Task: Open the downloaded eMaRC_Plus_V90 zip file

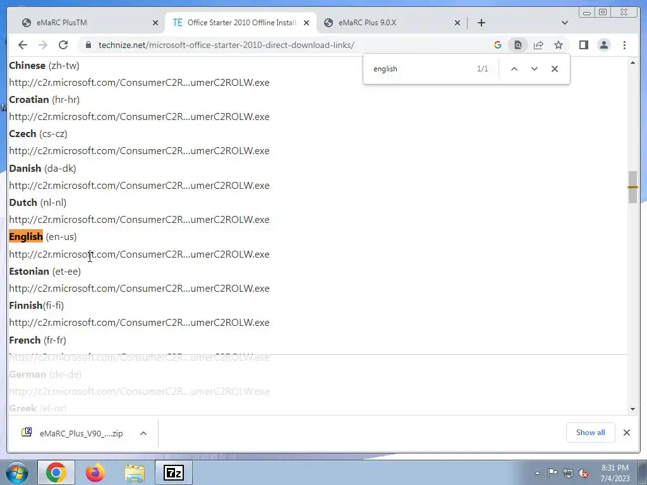Action: (73, 433)
